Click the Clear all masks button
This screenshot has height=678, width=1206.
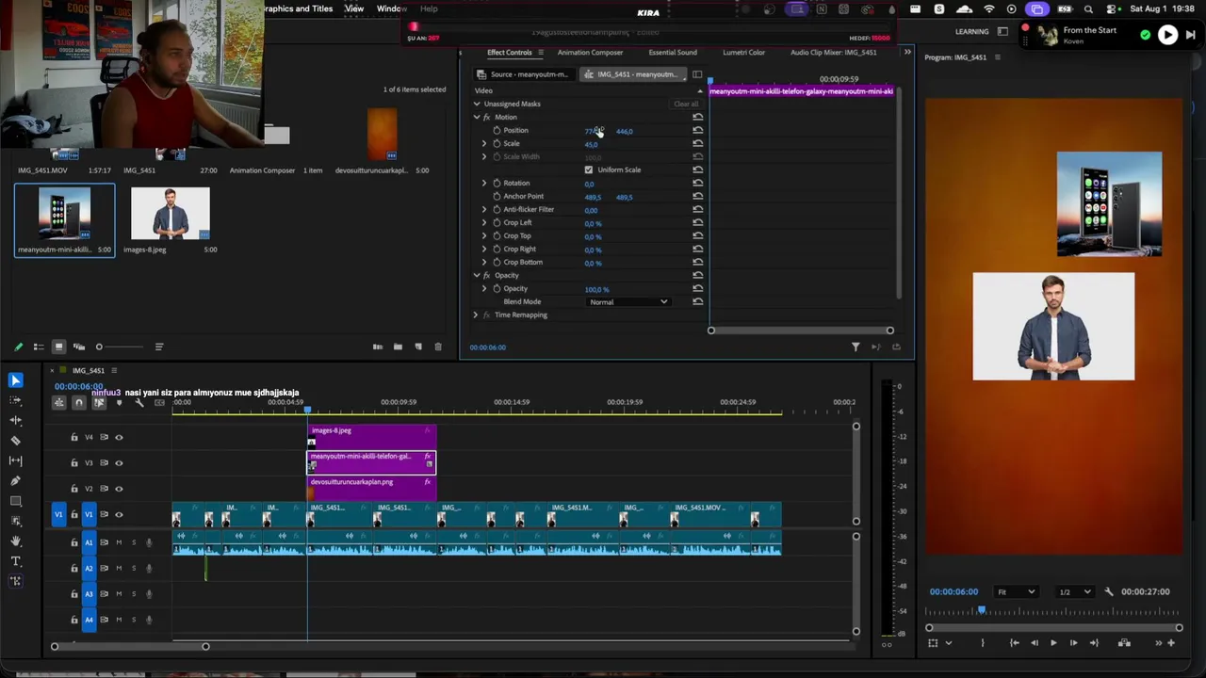click(x=686, y=104)
